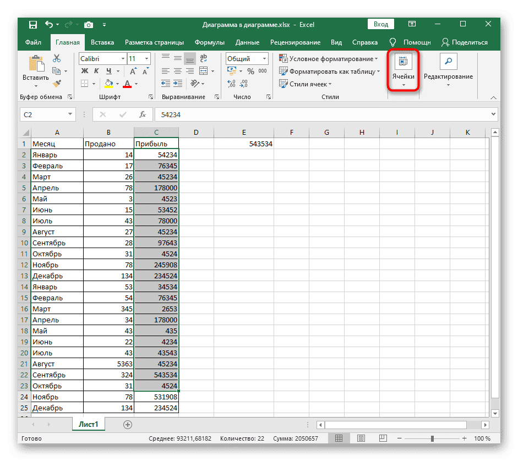This screenshot has height=461, width=518.
Task: Click the percent style icon
Action: click(250, 71)
